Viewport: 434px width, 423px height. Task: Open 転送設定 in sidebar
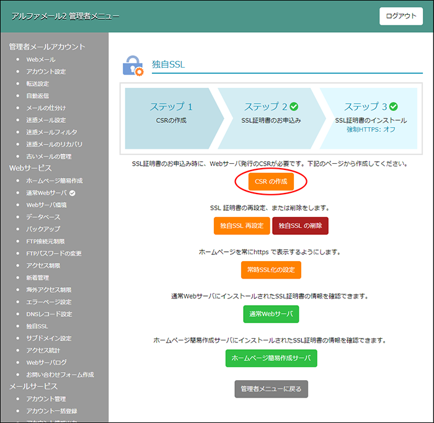click(x=37, y=84)
